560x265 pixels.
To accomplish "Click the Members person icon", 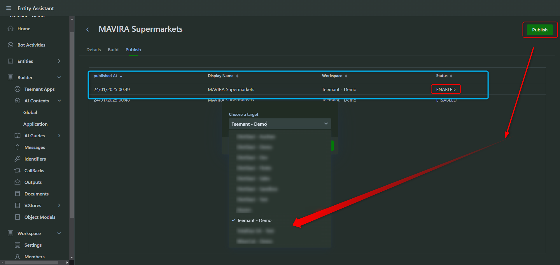I will [17, 257].
